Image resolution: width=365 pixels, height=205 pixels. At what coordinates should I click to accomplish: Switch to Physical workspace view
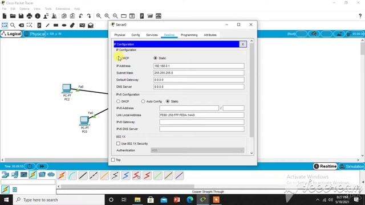coord(35,34)
